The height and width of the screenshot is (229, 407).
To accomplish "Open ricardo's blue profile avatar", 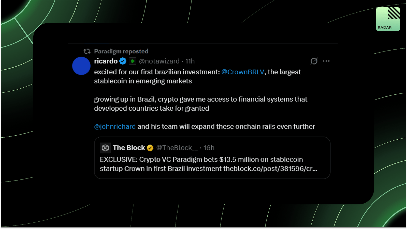I will (81, 66).
